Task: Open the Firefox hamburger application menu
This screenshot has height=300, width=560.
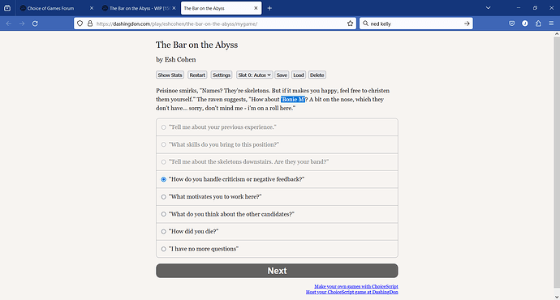Action: (551, 24)
